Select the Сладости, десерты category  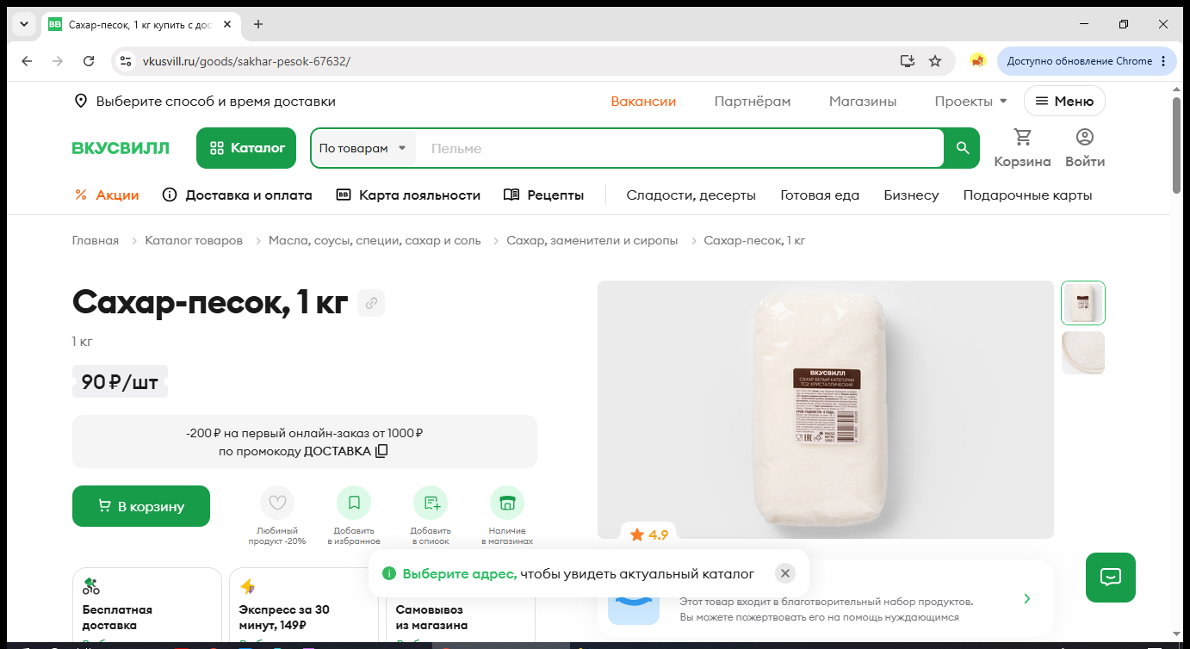(x=691, y=195)
